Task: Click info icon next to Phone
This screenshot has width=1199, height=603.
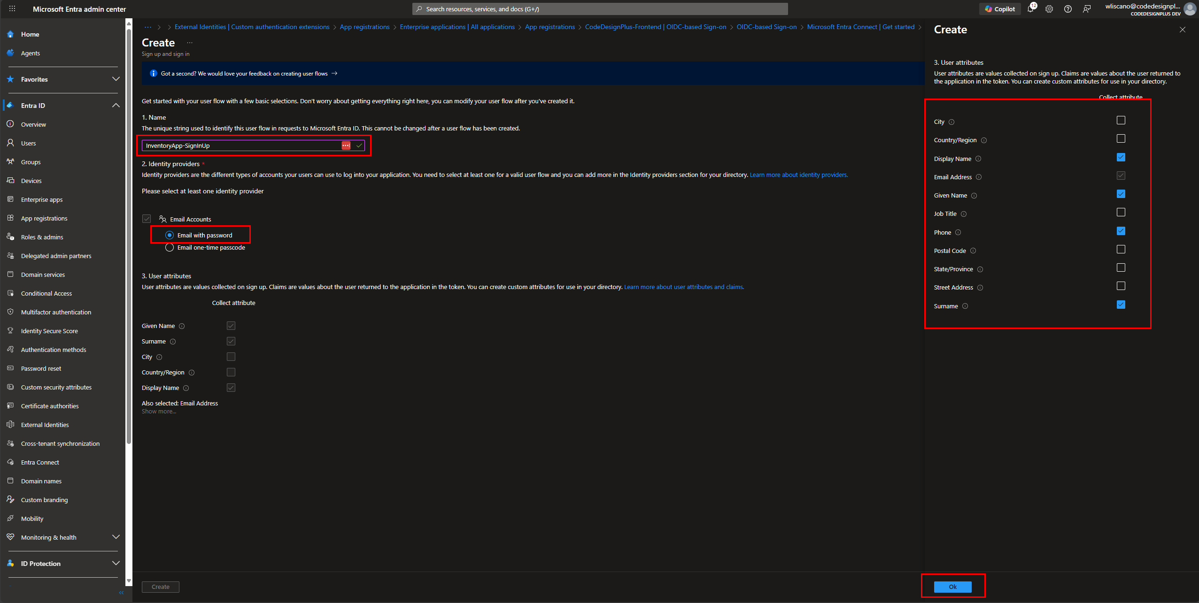Action: pyautogui.click(x=958, y=232)
